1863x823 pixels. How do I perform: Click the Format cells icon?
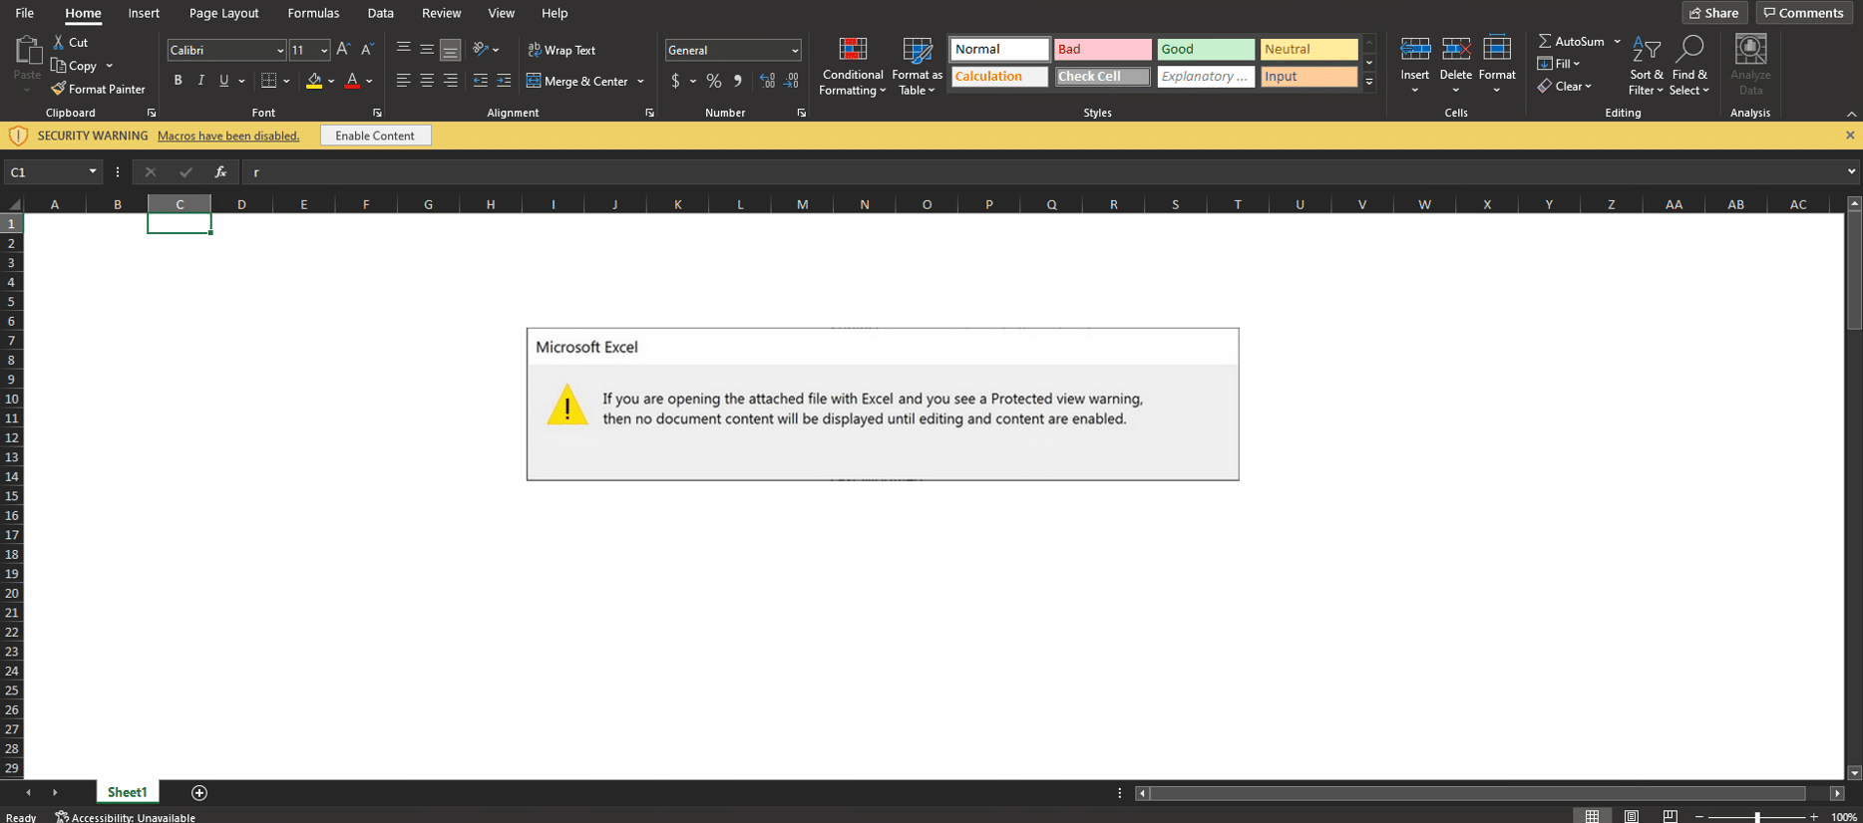pyautogui.click(x=1497, y=49)
